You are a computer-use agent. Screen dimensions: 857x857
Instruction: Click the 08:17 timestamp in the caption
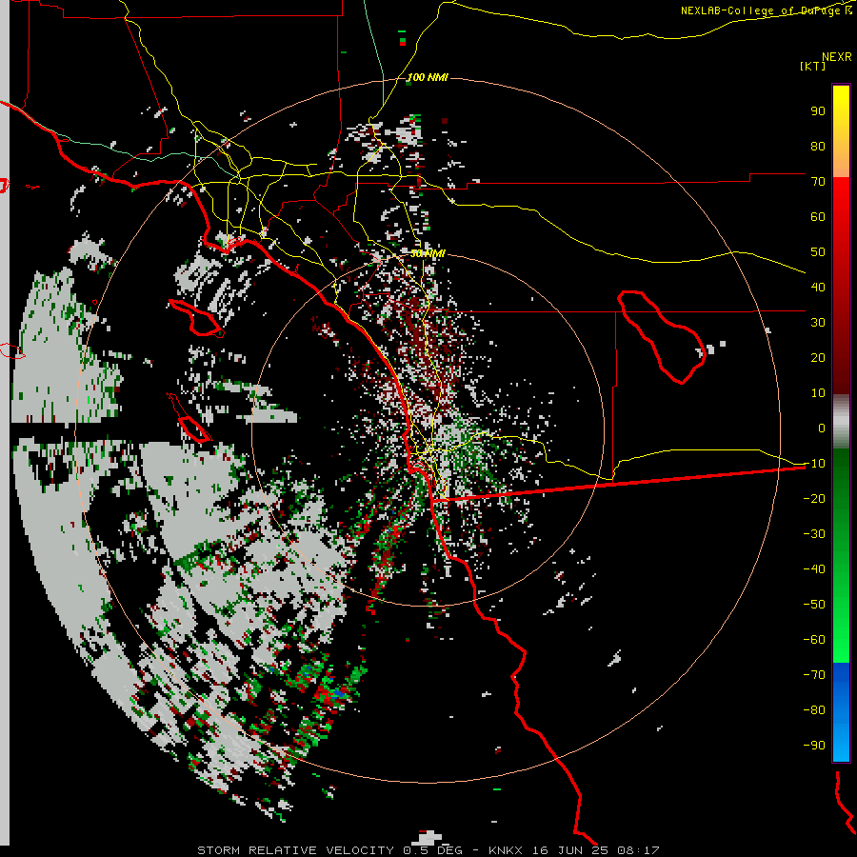point(638,850)
